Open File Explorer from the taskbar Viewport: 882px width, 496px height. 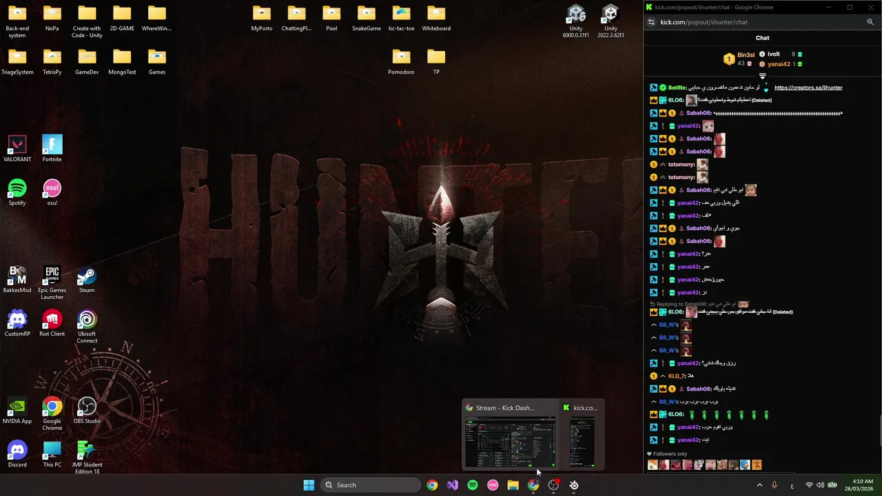click(513, 485)
